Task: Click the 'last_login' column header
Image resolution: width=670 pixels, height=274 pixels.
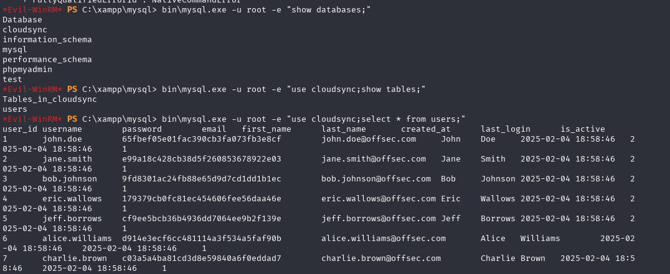Action: 506,129
